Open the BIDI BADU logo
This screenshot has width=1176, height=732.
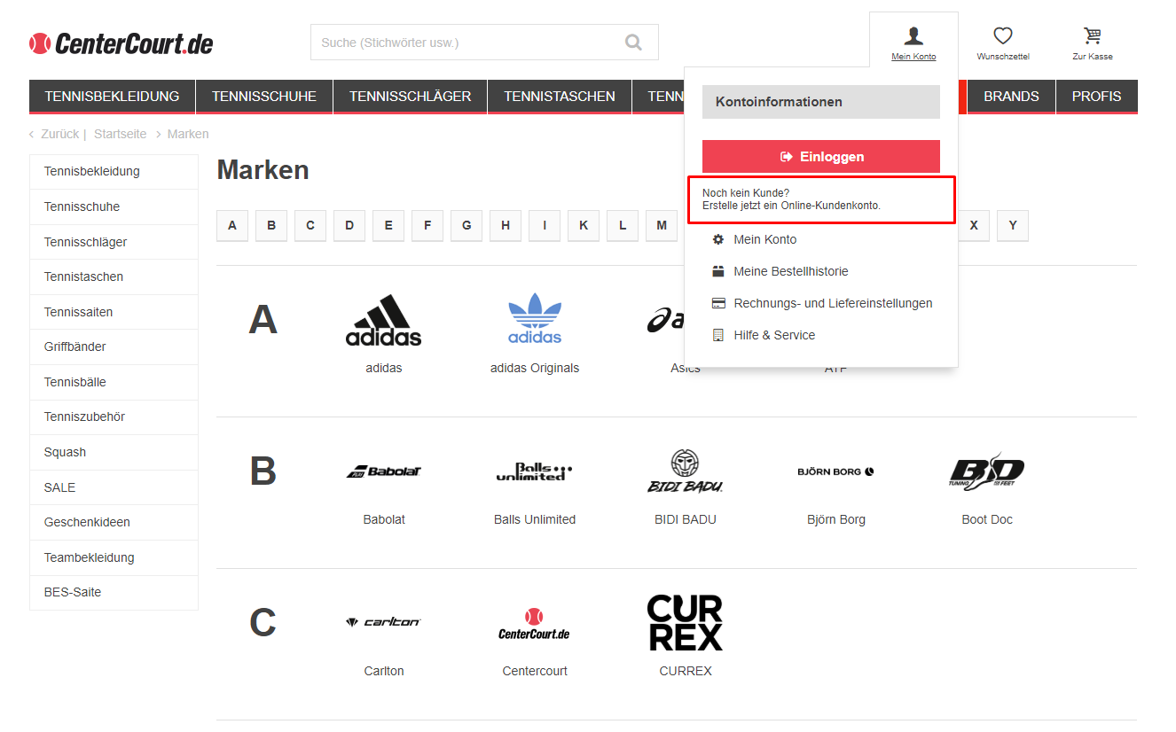coord(686,471)
